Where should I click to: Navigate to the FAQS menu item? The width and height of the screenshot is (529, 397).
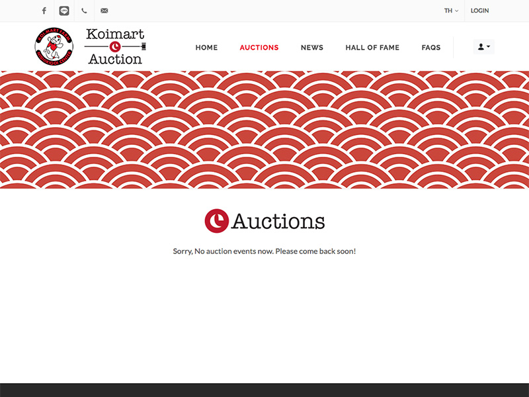point(431,48)
